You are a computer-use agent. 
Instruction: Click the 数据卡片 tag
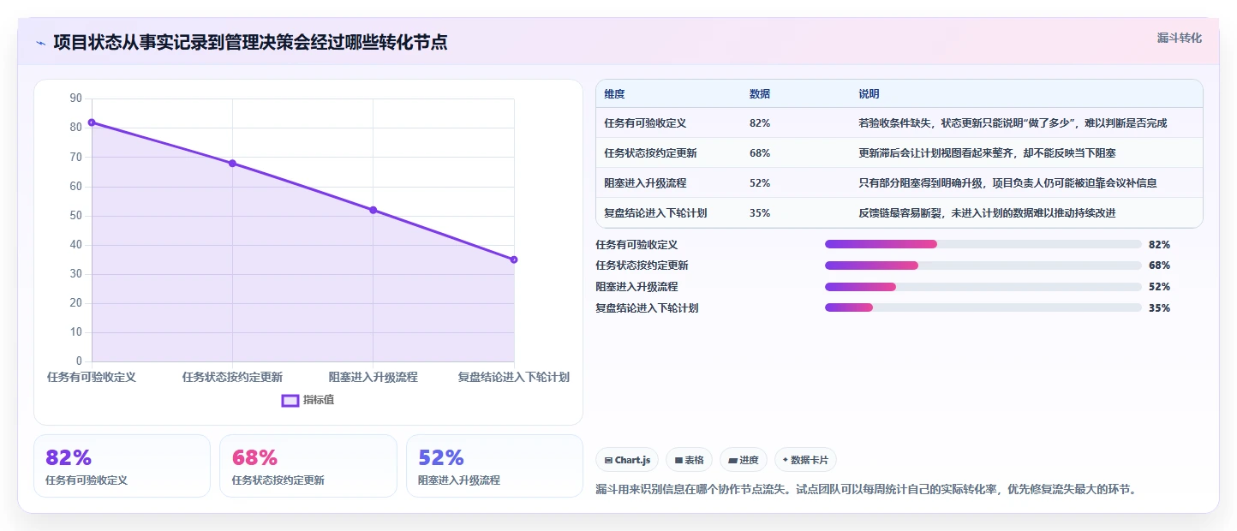[806, 460]
